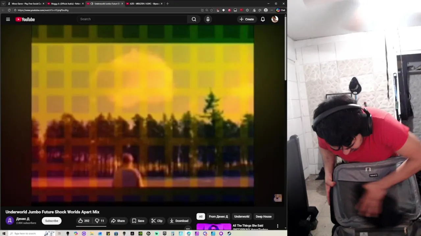Viewport: 421px width, 236px height.
Task: Open File Explorer from the taskbar
Action: pos(92,233)
